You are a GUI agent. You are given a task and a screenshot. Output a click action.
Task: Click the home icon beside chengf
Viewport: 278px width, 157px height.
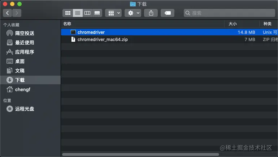[x=10, y=89]
